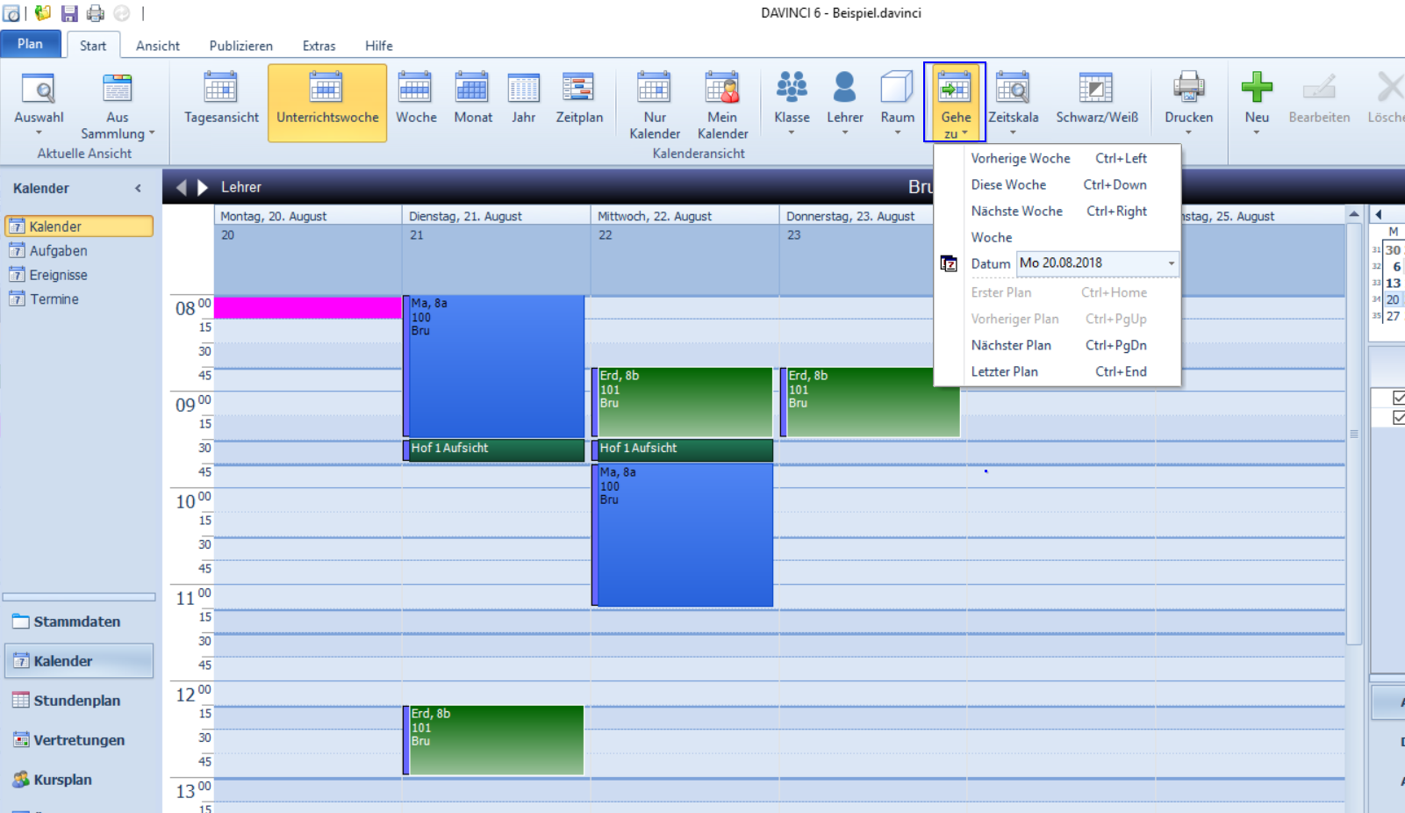Screen dimensions: 1405x813
Task: Click the calendar icon beside Datum
Action: point(949,263)
